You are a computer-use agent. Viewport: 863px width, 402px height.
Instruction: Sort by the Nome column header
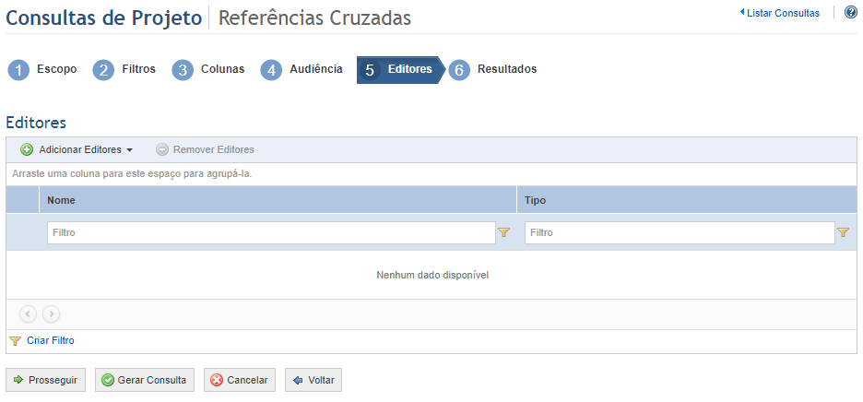click(278, 200)
